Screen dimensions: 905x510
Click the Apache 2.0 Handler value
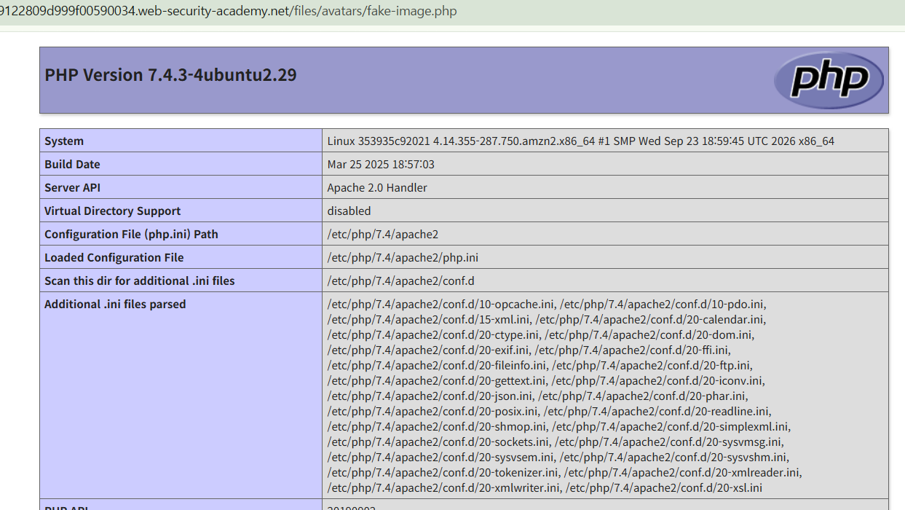pos(377,187)
